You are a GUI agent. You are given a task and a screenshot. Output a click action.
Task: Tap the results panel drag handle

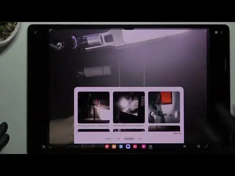click(x=129, y=89)
